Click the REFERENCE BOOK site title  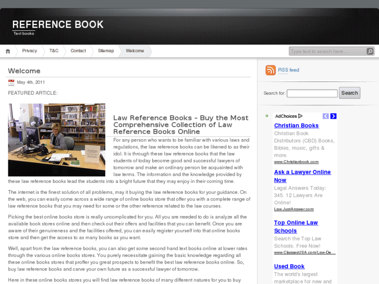click(x=58, y=24)
